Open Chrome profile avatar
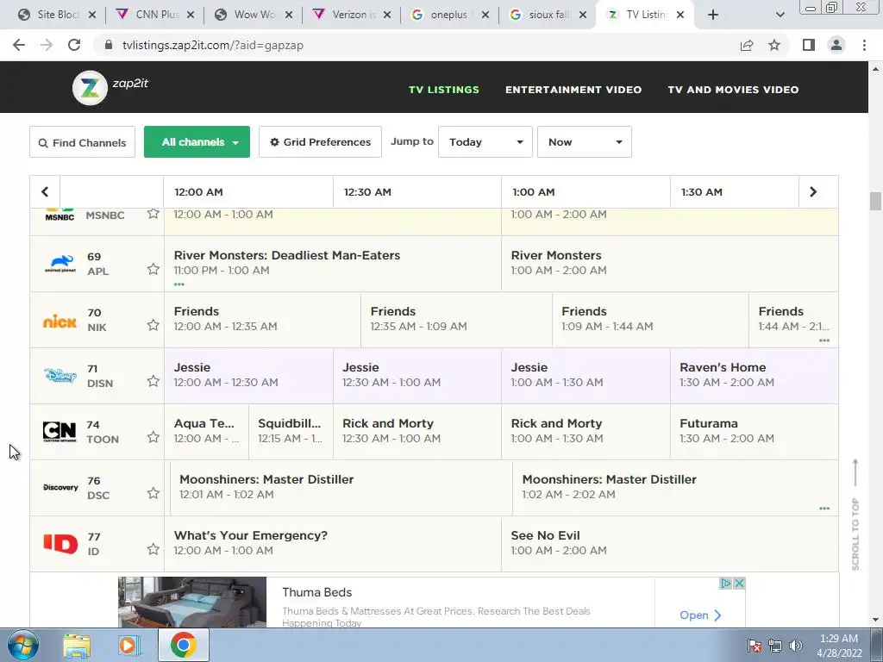Screen dimensions: 883x662 [836, 45]
